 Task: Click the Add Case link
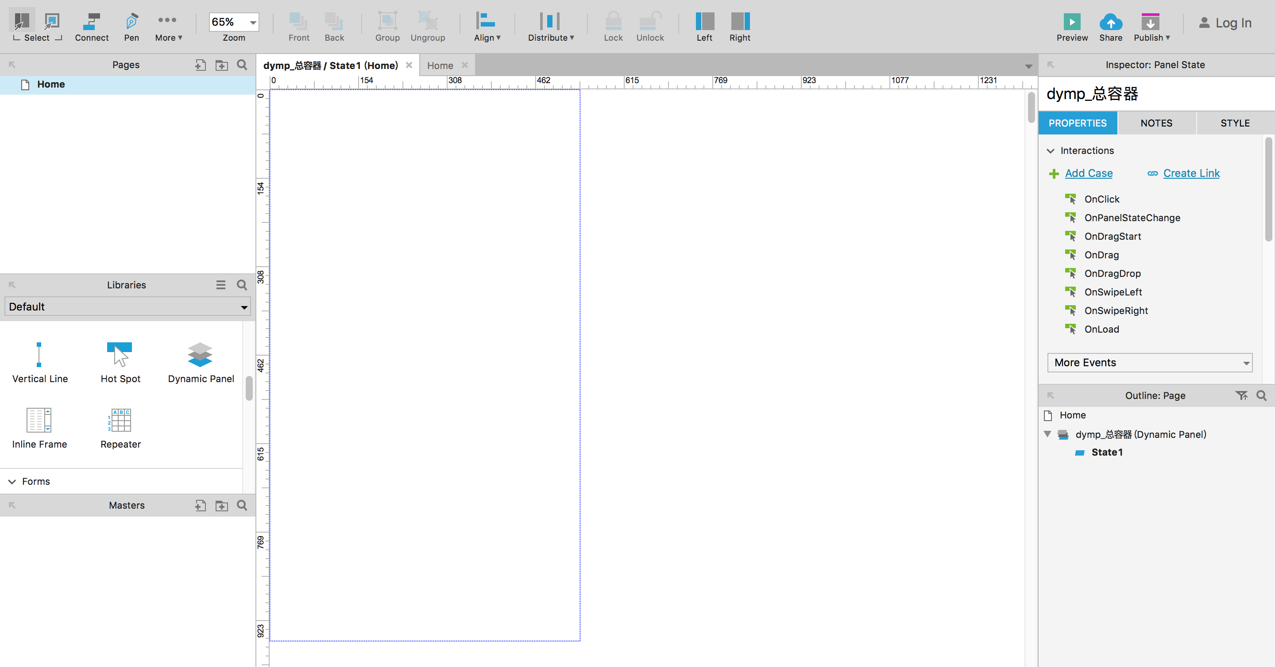click(1089, 173)
